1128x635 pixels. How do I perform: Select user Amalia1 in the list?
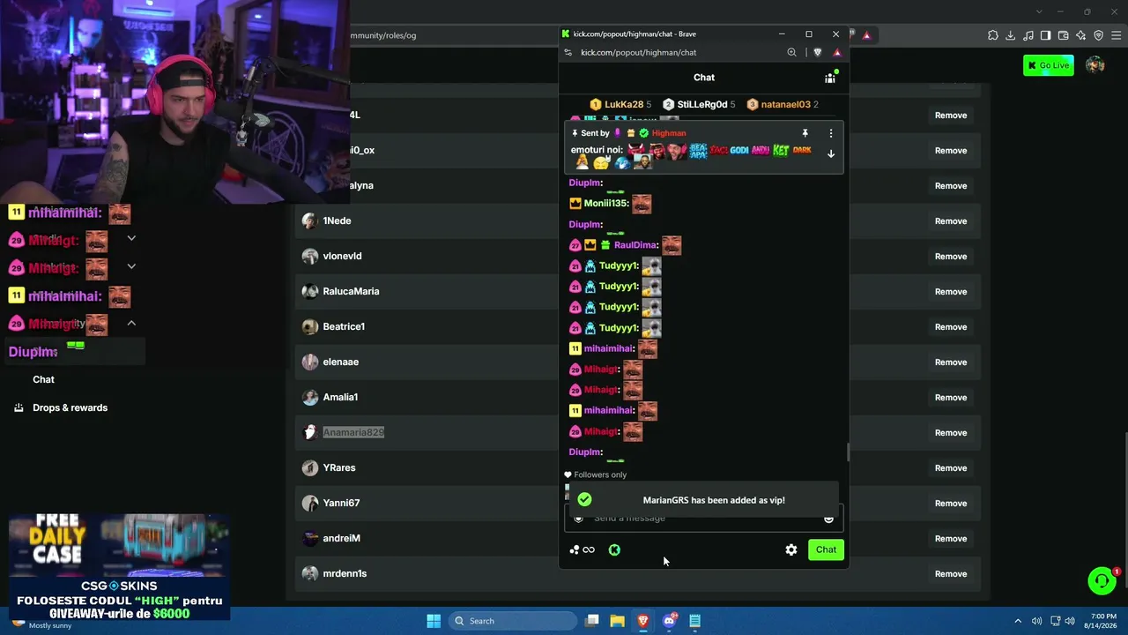[x=340, y=397]
